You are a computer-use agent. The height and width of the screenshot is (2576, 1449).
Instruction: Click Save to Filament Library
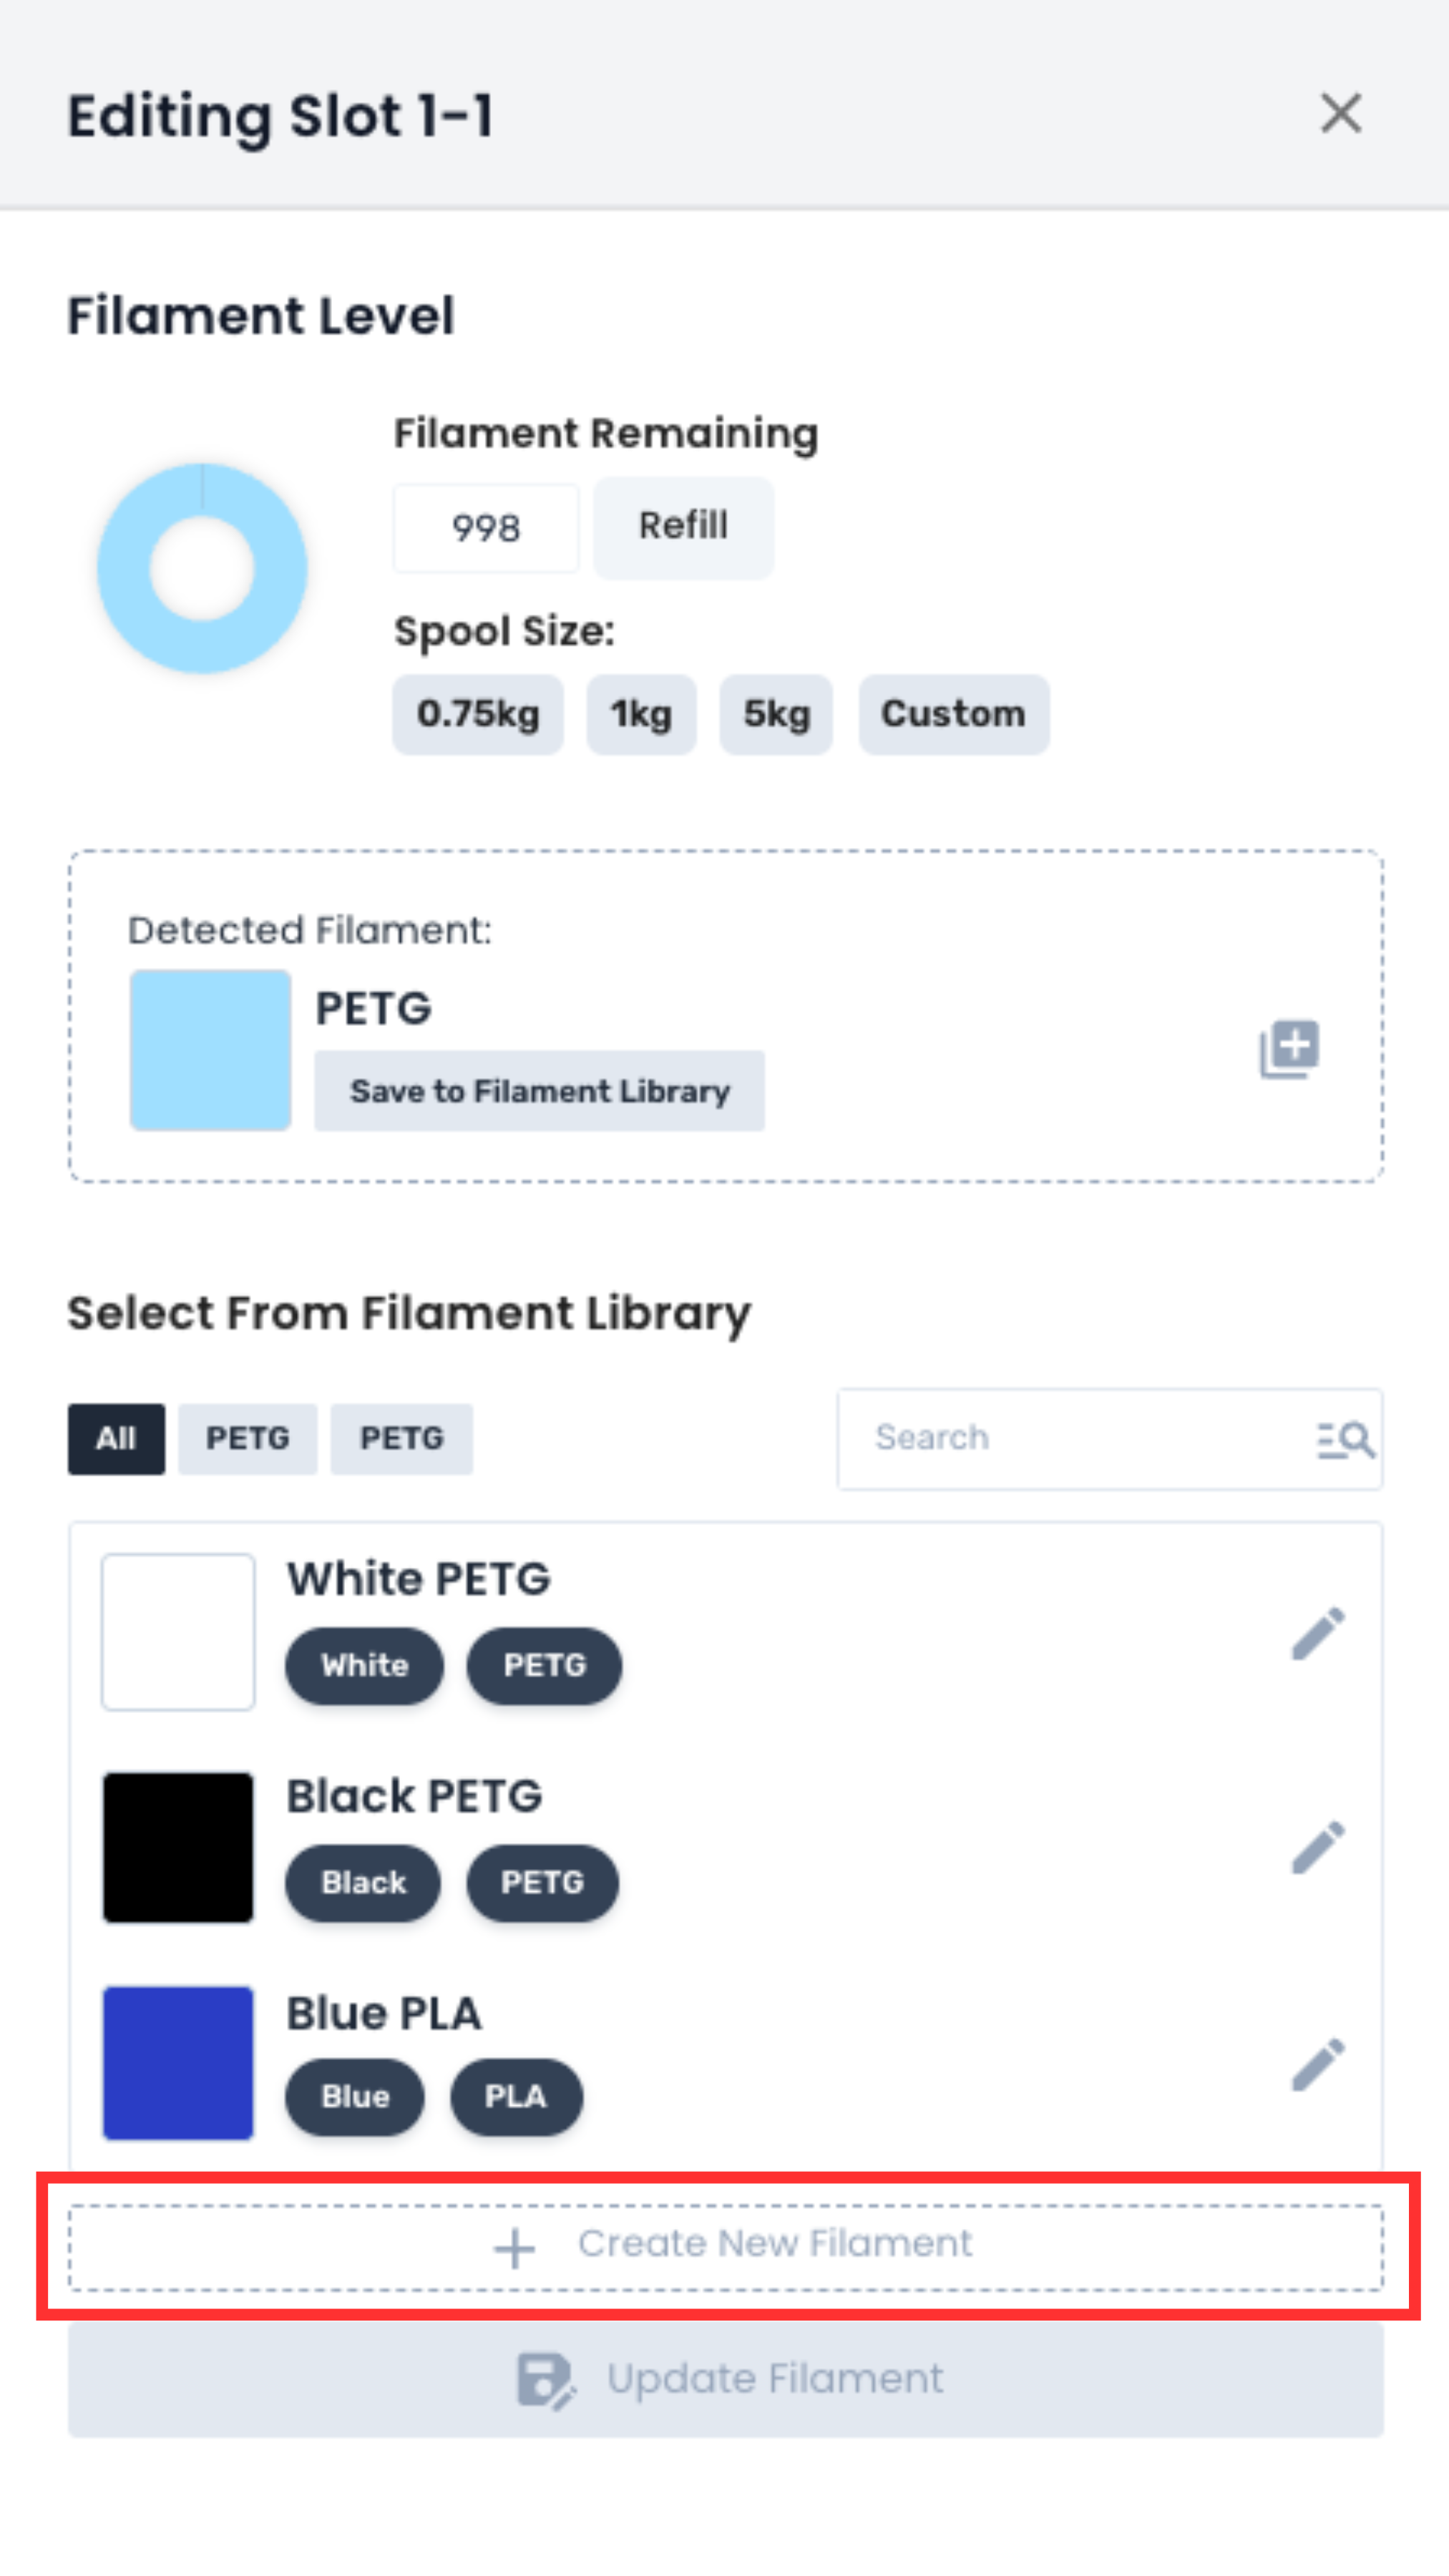[539, 1091]
